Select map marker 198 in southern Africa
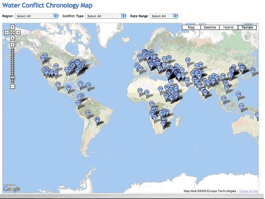Screen dimensions: 265x199 point(163,124)
